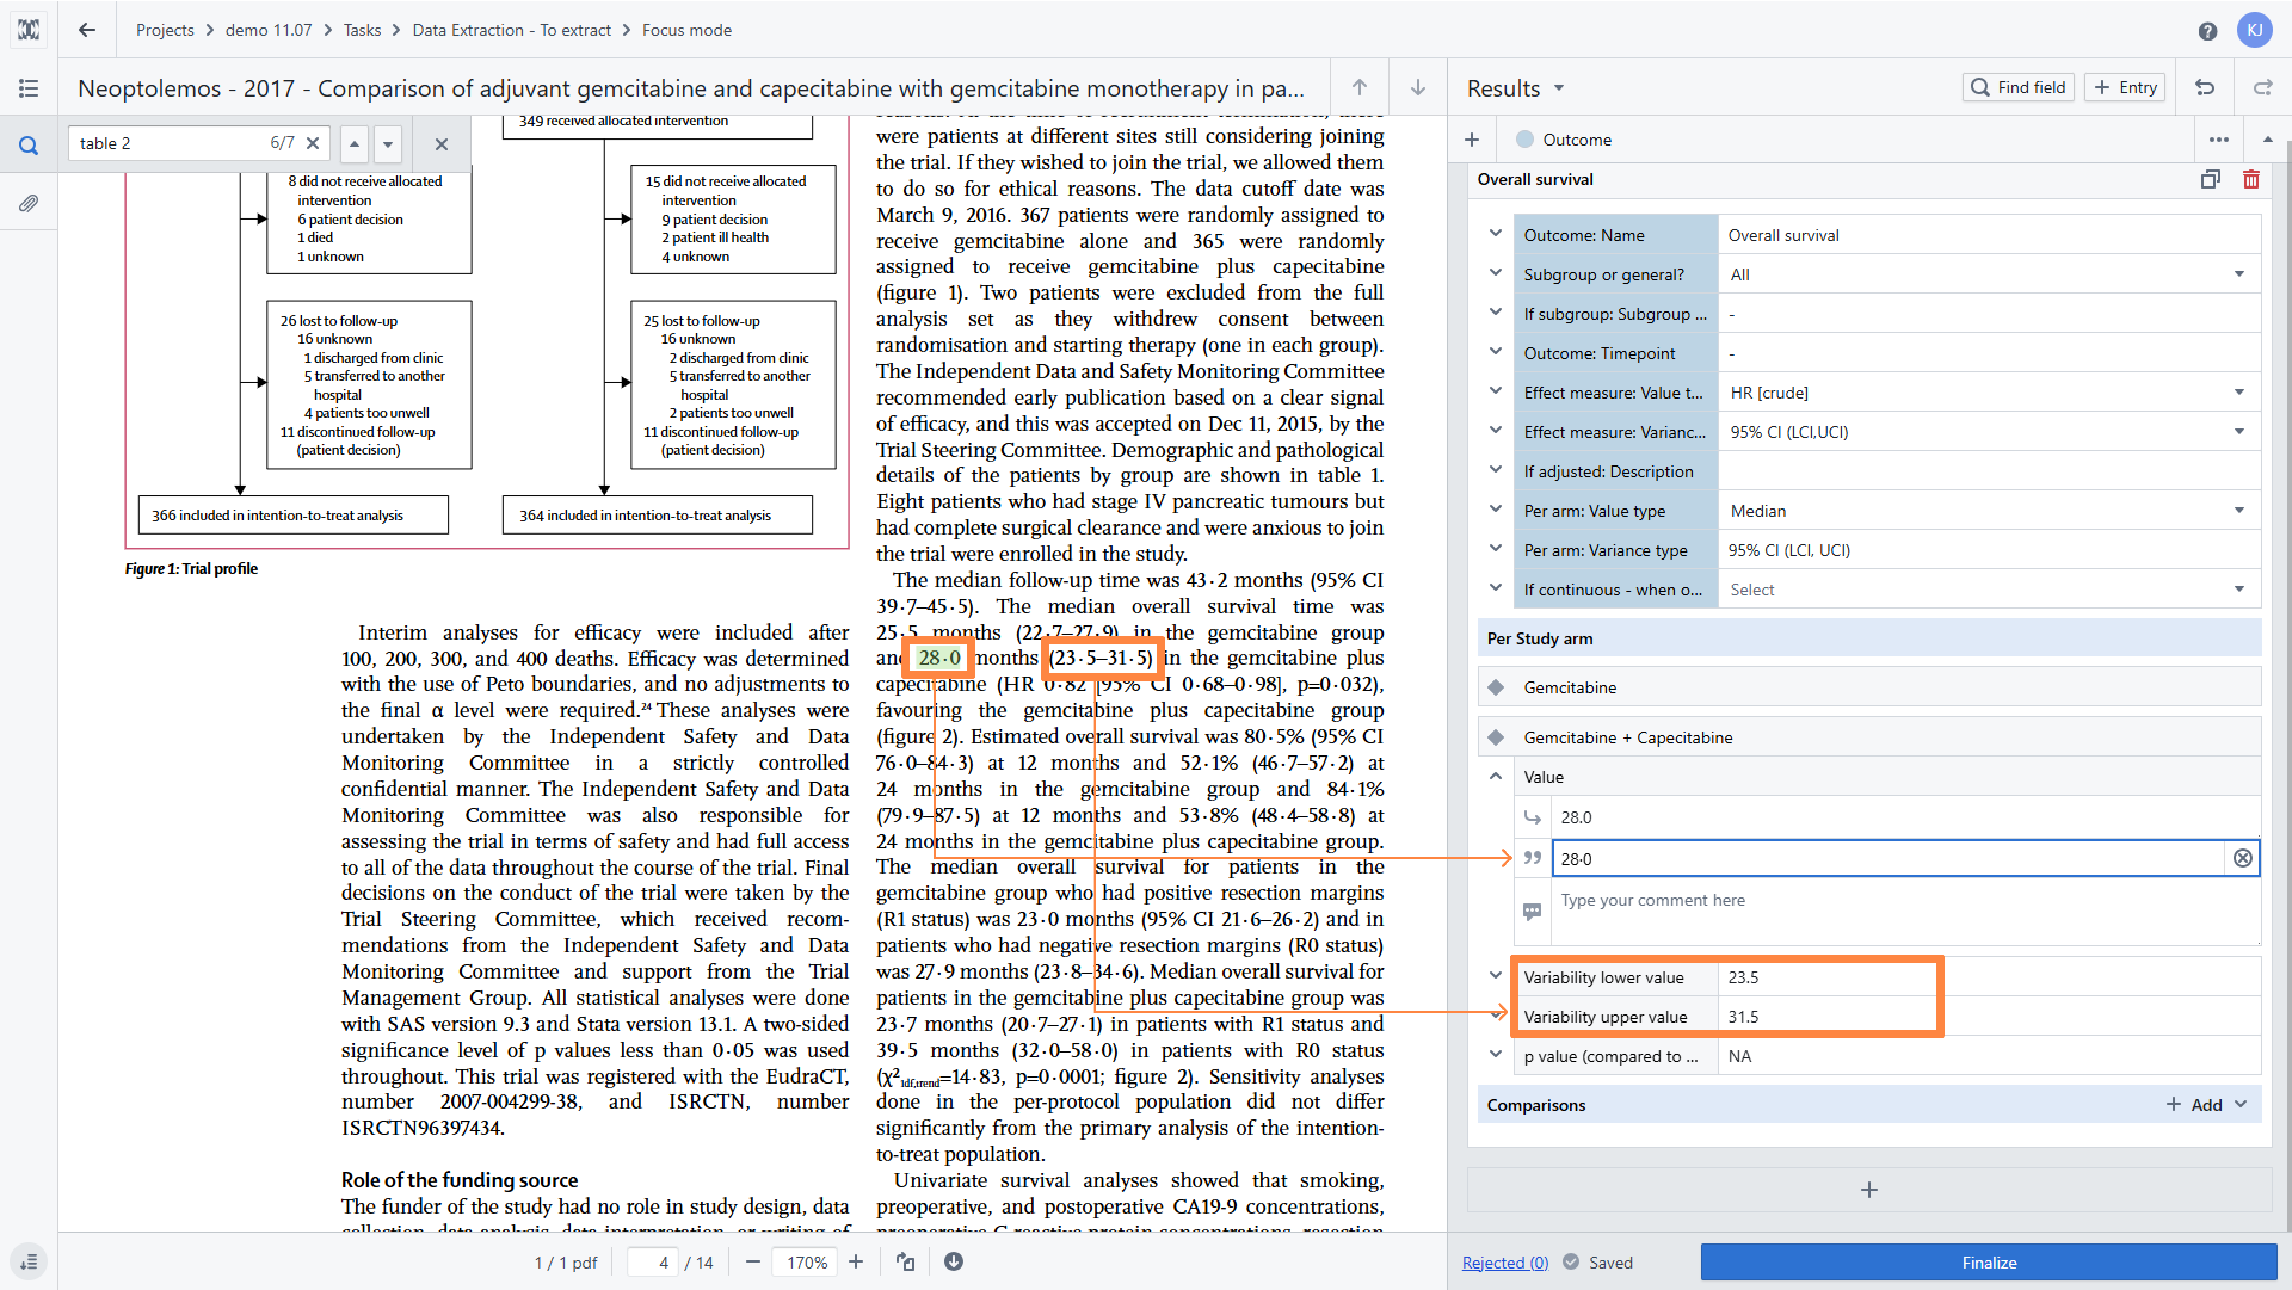Close the document search bar
2292x1290 pixels.
(441, 144)
